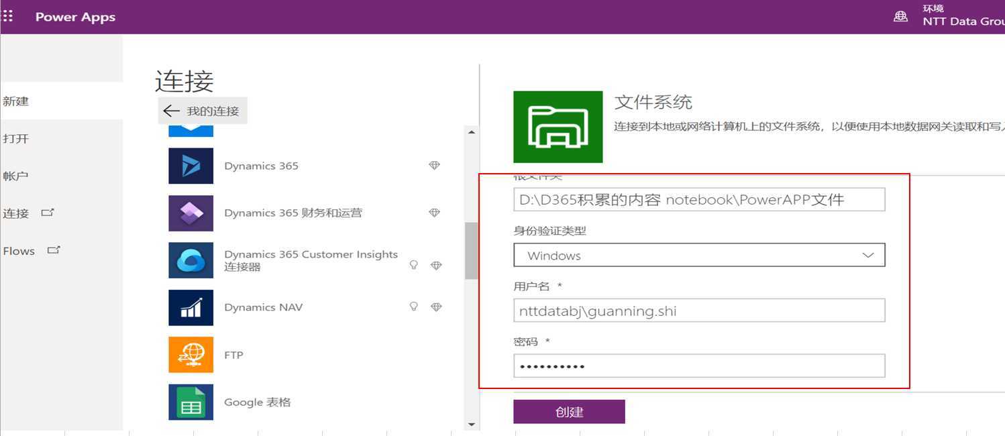1005x436 pixels.
Task: Select the FTP connector icon
Action: [x=191, y=355]
